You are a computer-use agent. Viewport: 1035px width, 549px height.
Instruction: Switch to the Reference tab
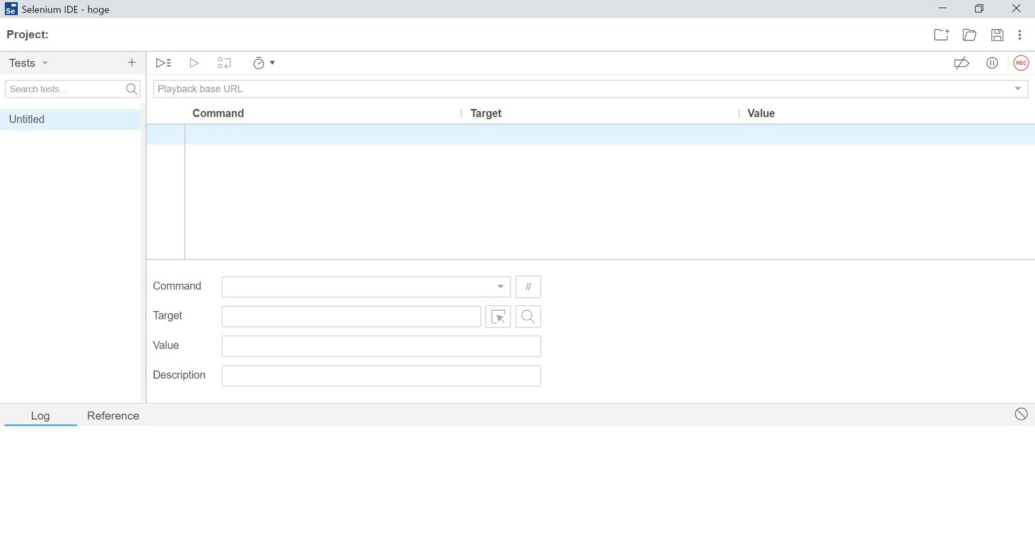[x=113, y=416]
